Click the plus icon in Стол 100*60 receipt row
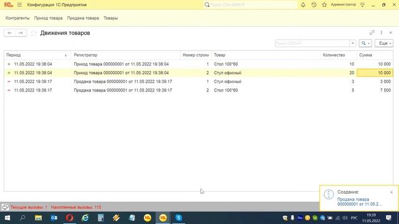 coord(9,64)
